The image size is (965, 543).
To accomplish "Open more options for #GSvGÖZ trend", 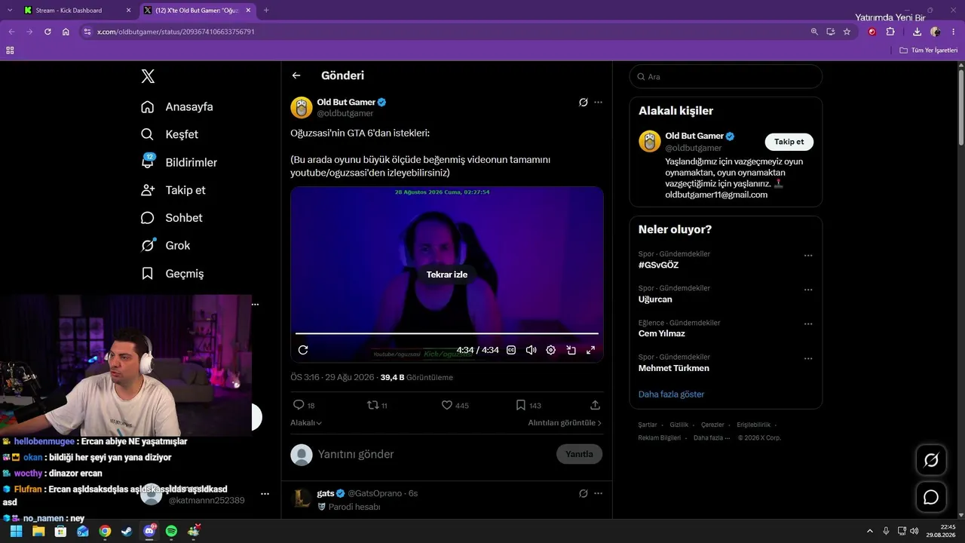I will tap(808, 256).
